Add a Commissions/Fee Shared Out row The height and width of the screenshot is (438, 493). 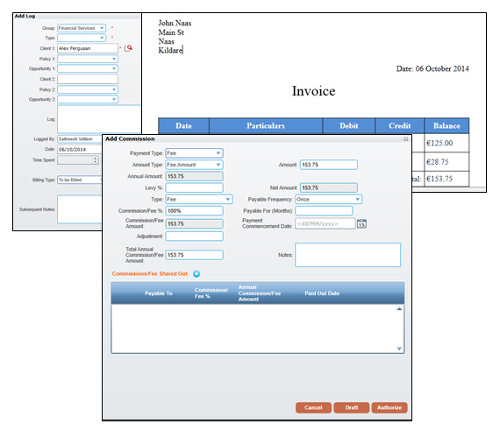[x=196, y=274]
